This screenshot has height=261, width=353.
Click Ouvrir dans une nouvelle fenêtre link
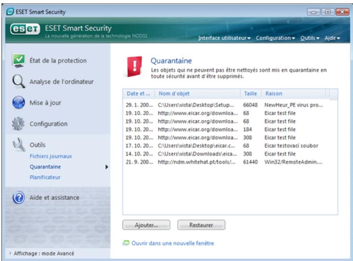tap(173, 243)
